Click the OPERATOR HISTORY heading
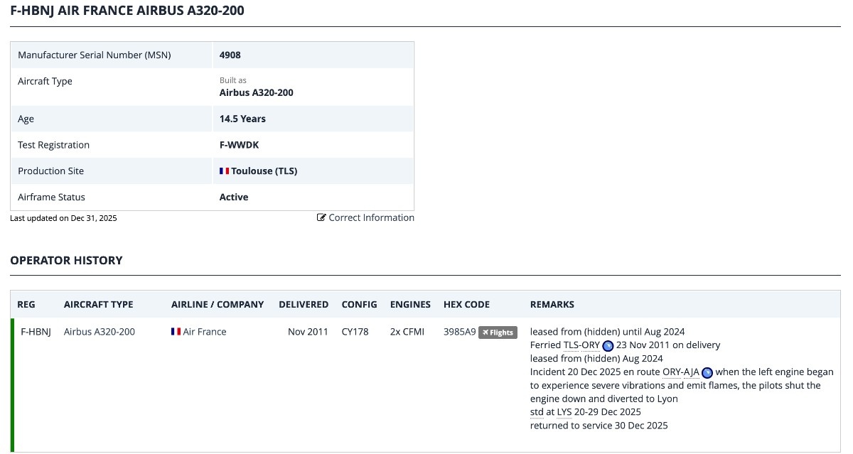The height and width of the screenshot is (454, 853). point(66,260)
